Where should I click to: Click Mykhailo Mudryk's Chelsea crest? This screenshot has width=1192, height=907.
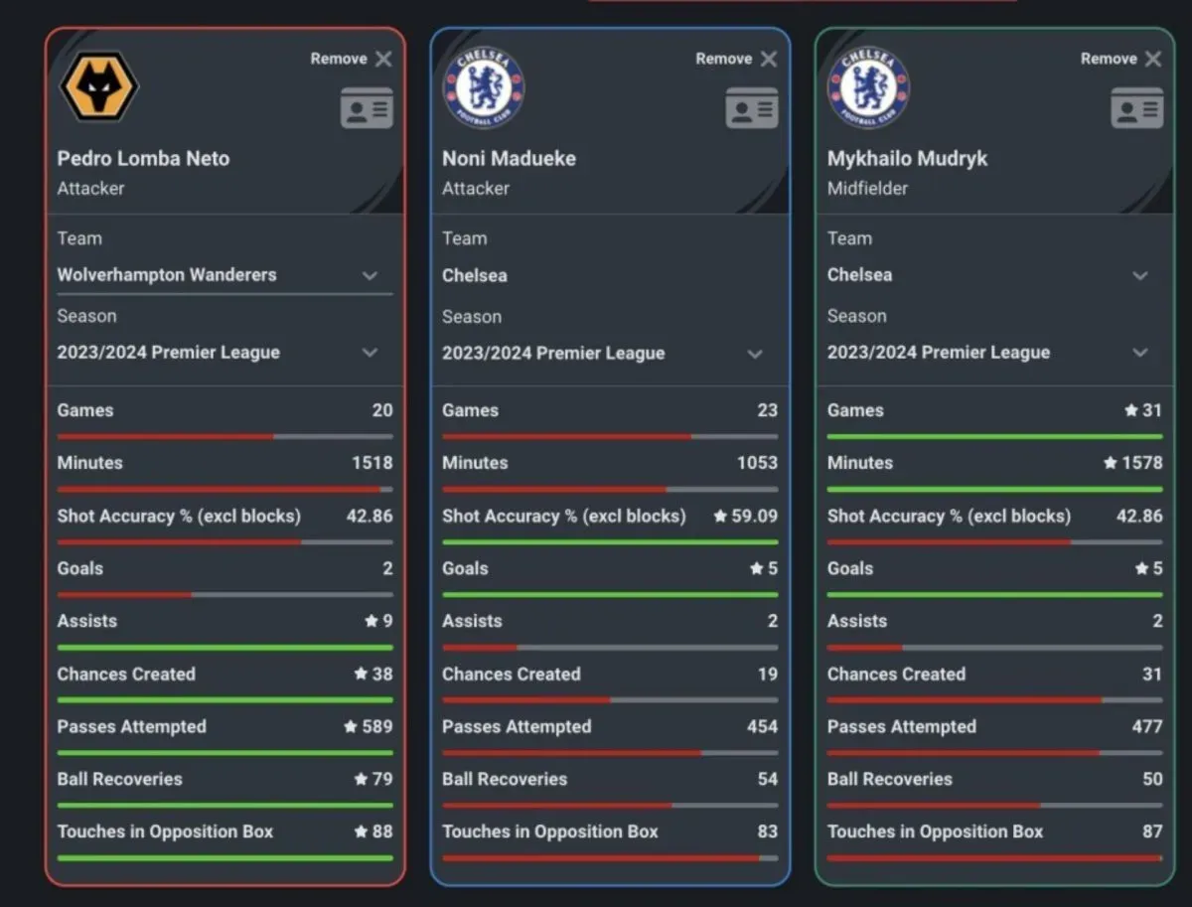[x=868, y=87]
